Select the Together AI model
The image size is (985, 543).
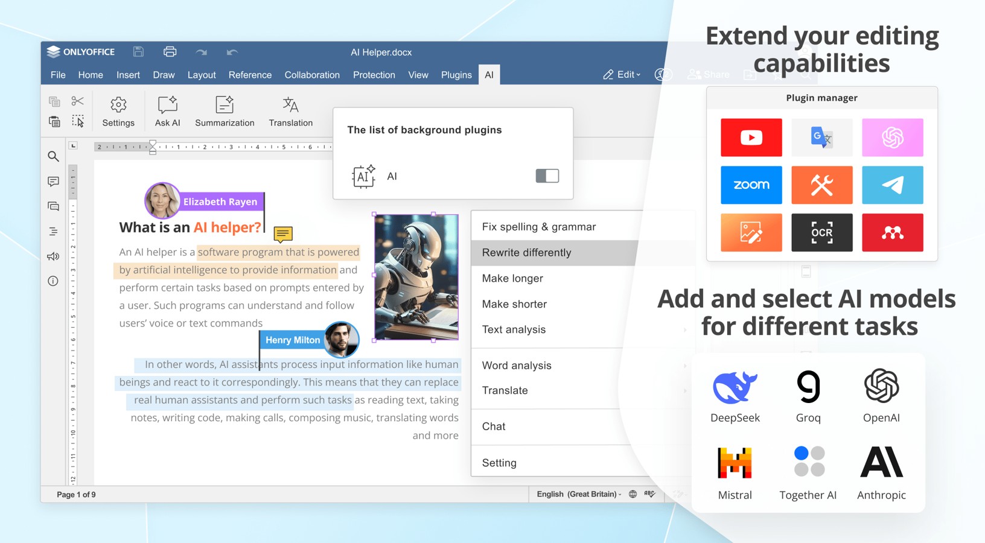pyautogui.click(x=808, y=474)
